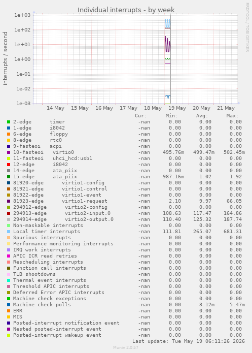
Task: Click the gray swatch for virtio2-output.0
Action: 9,219
